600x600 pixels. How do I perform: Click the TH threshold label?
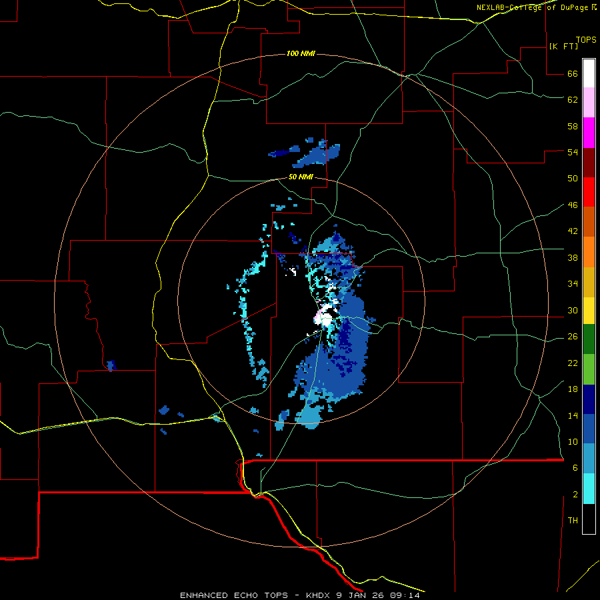pyautogui.click(x=573, y=520)
